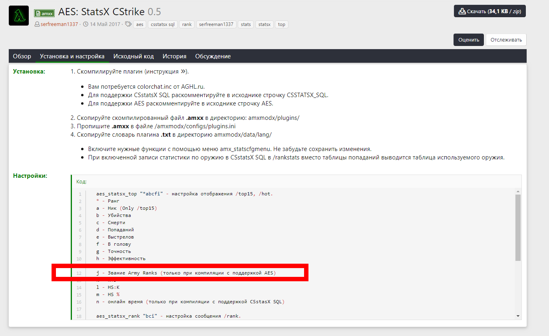
Task: Click the colorchat.inc от AGHL.ru bullet
Action: (146, 87)
